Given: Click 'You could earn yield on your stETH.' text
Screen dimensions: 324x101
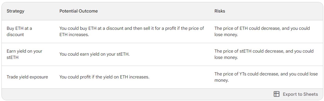Looking at the screenshot, I should pyautogui.click(x=94, y=54).
